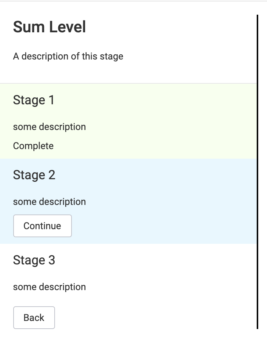Viewport: 267px width, 354px height.
Task: Click the horizontal divider above Stage 1
Action: point(128,83)
